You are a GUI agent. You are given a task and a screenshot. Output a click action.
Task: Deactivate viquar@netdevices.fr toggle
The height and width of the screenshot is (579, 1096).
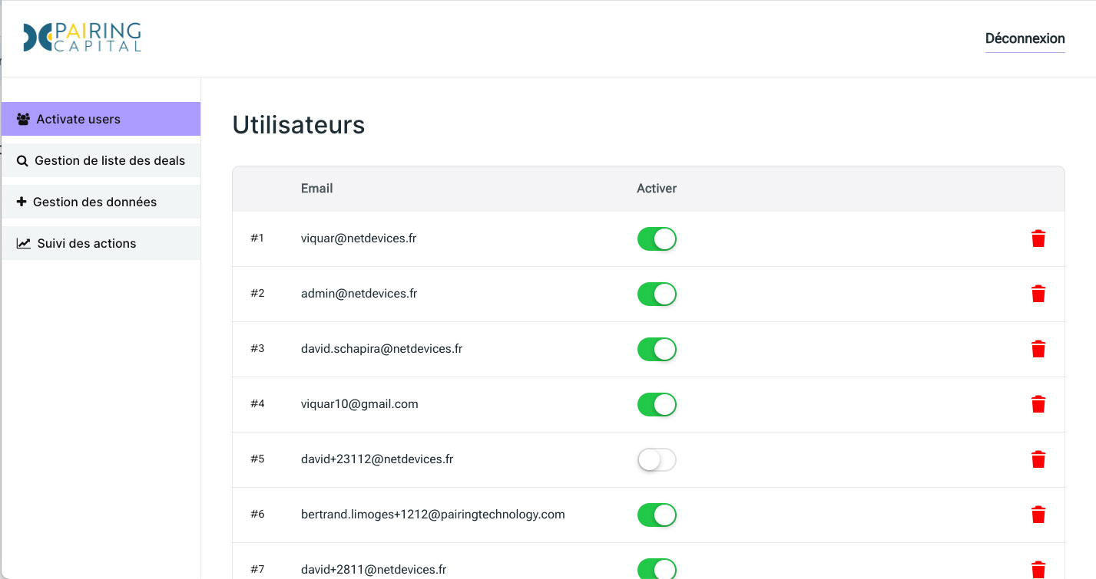657,239
